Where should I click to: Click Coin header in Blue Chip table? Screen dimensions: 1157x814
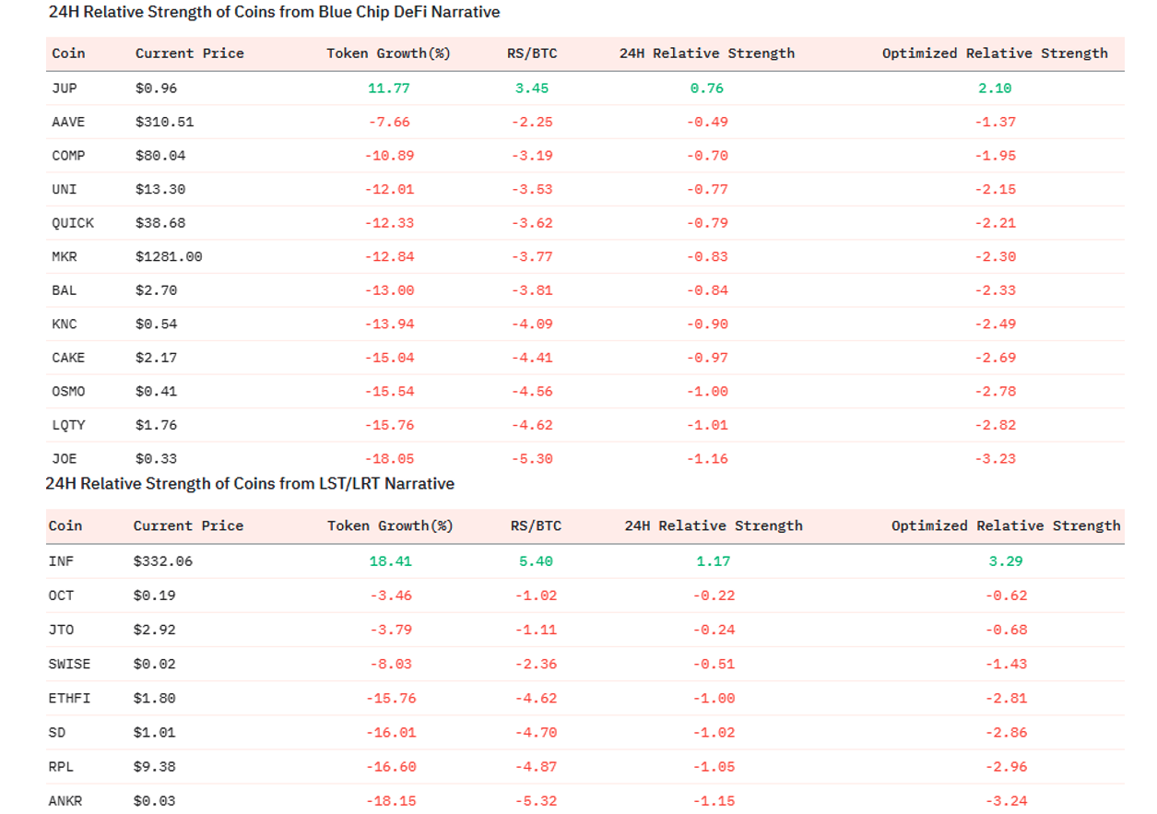(68, 53)
